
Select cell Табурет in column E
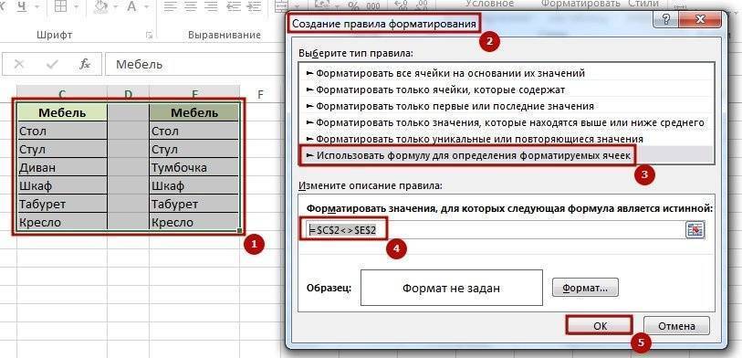(x=194, y=204)
